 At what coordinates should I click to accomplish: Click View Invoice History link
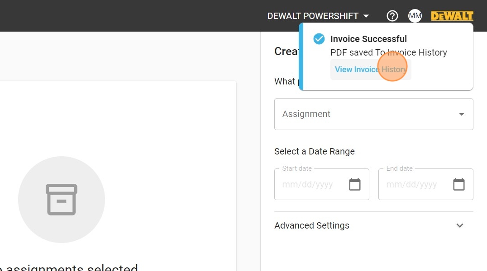click(x=371, y=70)
